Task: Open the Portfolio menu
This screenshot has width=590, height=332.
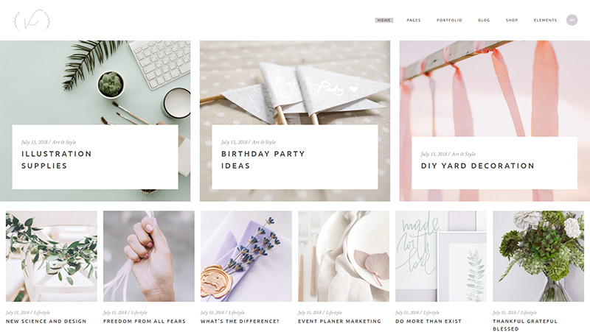Action: click(x=449, y=21)
